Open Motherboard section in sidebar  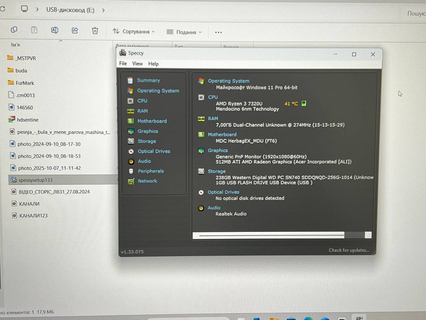[152, 121]
